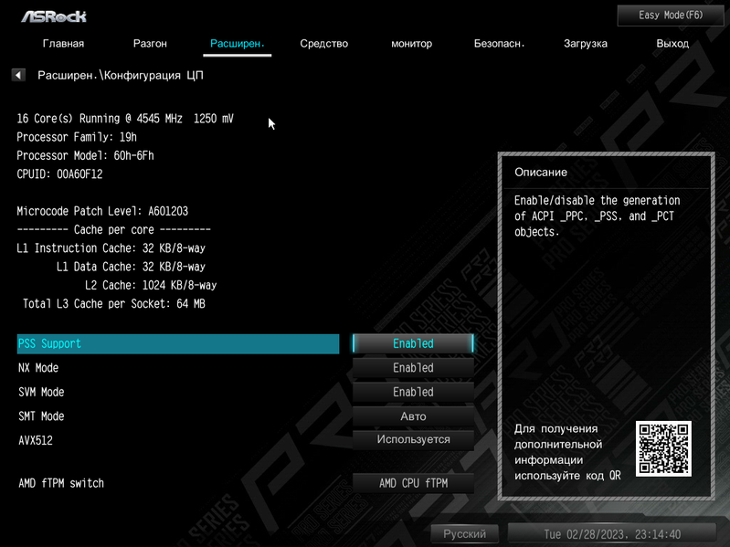Image resolution: width=730 pixels, height=547 pixels.
Task: Switch to Easy Mode (F6)
Action: pyautogui.click(x=670, y=16)
